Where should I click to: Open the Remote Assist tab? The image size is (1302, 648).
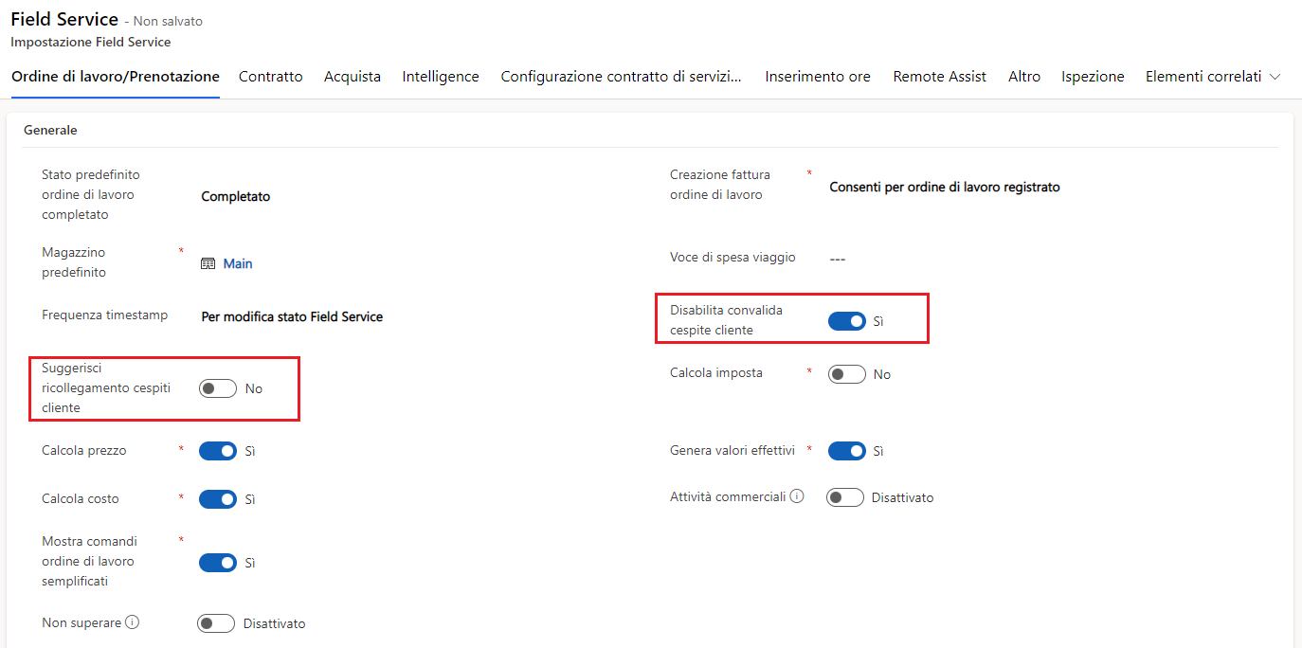[x=940, y=77]
